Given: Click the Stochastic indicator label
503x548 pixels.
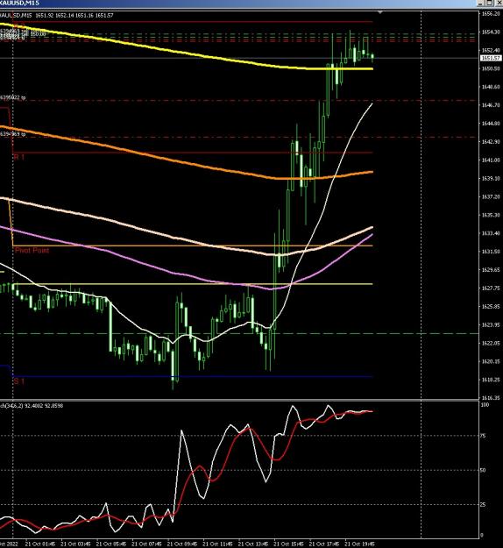Looking at the screenshot, I should coord(32,406).
